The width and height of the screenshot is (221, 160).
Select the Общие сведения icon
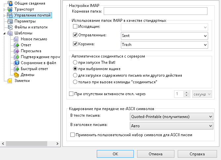10,3
